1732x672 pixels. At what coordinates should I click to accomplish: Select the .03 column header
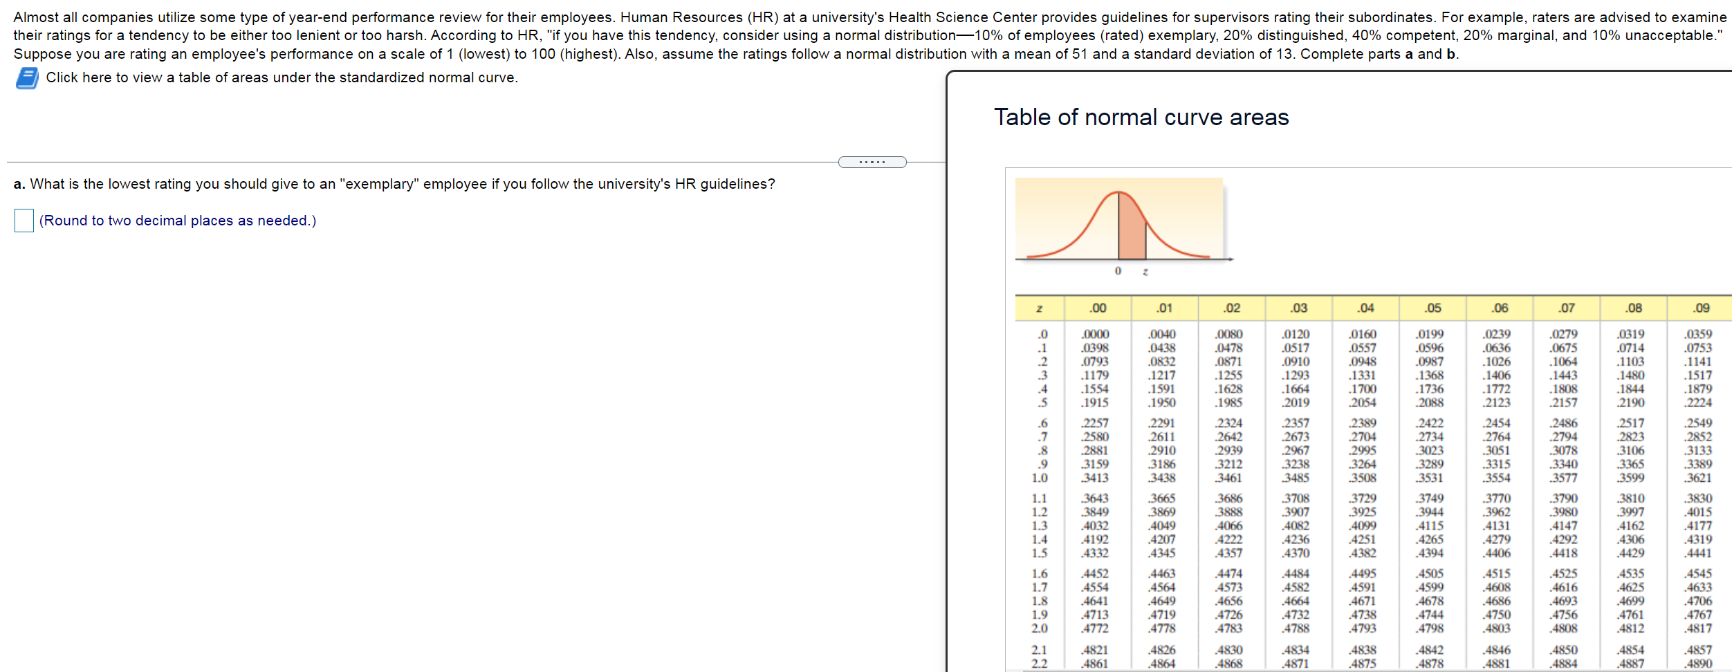click(1299, 308)
